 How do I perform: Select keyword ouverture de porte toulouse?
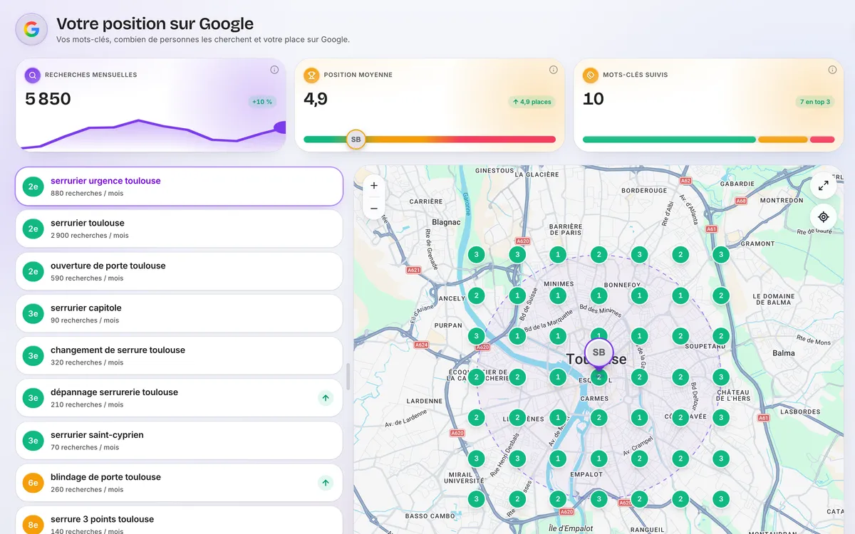pos(179,271)
